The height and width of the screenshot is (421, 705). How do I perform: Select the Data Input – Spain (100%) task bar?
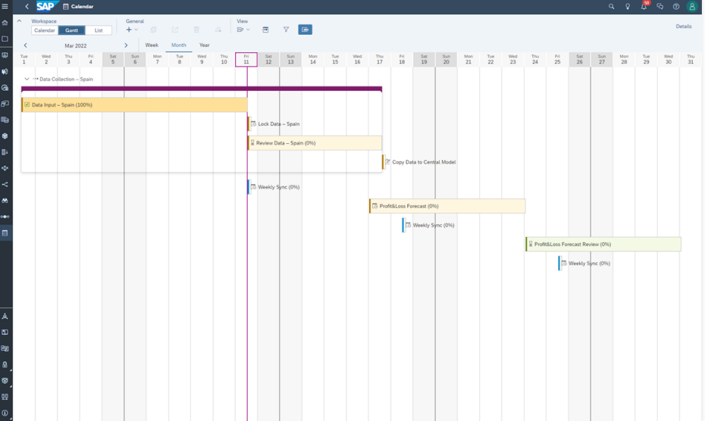(x=134, y=104)
